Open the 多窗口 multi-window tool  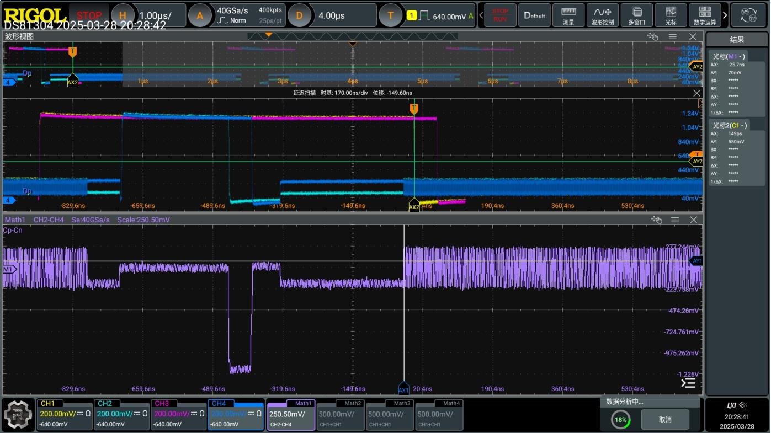[637, 15]
